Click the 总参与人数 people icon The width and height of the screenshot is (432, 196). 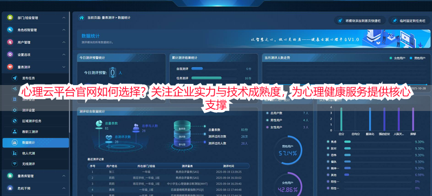point(136,127)
